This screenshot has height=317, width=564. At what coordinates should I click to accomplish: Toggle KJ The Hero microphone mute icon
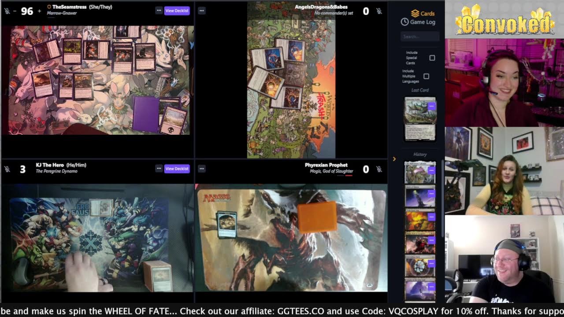tap(7, 169)
